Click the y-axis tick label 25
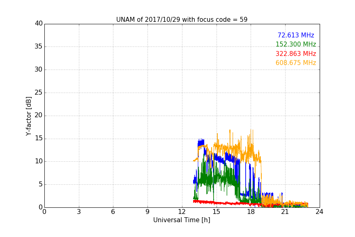The image size is (355, 237). [x=39, y=93]
